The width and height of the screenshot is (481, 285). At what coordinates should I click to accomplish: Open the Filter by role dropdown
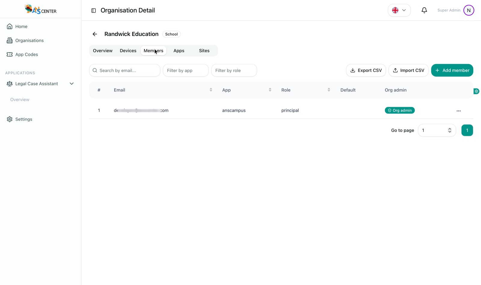[234, 70]
